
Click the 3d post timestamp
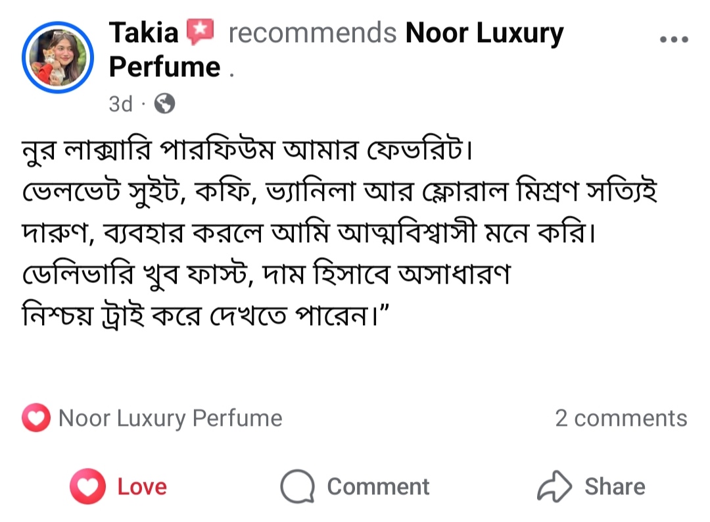click(120, 104)
